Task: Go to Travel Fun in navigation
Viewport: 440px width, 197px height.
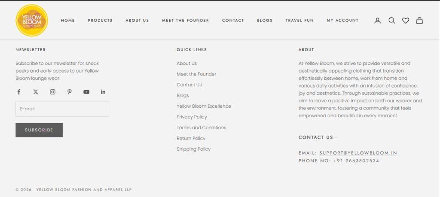Action: (x=299, y=21)
